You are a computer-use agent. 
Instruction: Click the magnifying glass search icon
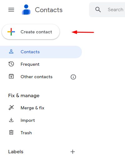point(98,10)
